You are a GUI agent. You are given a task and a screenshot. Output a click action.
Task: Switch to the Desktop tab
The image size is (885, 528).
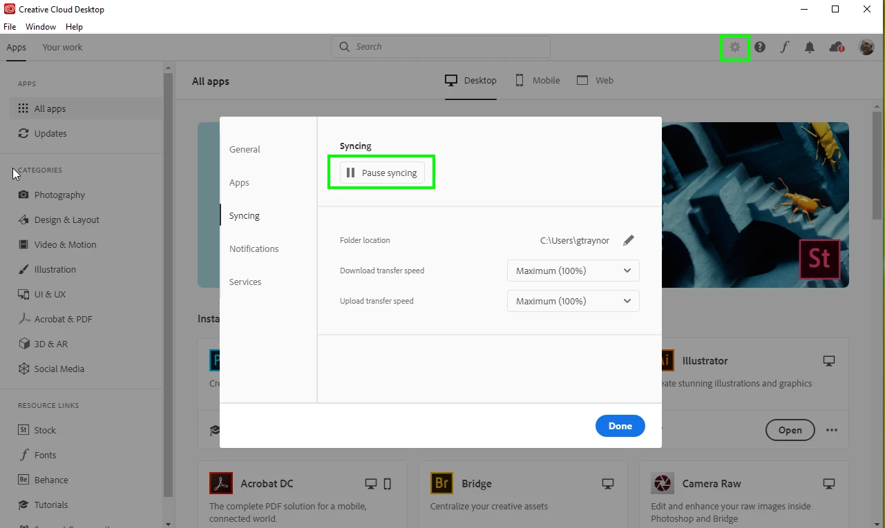[470, 81]
